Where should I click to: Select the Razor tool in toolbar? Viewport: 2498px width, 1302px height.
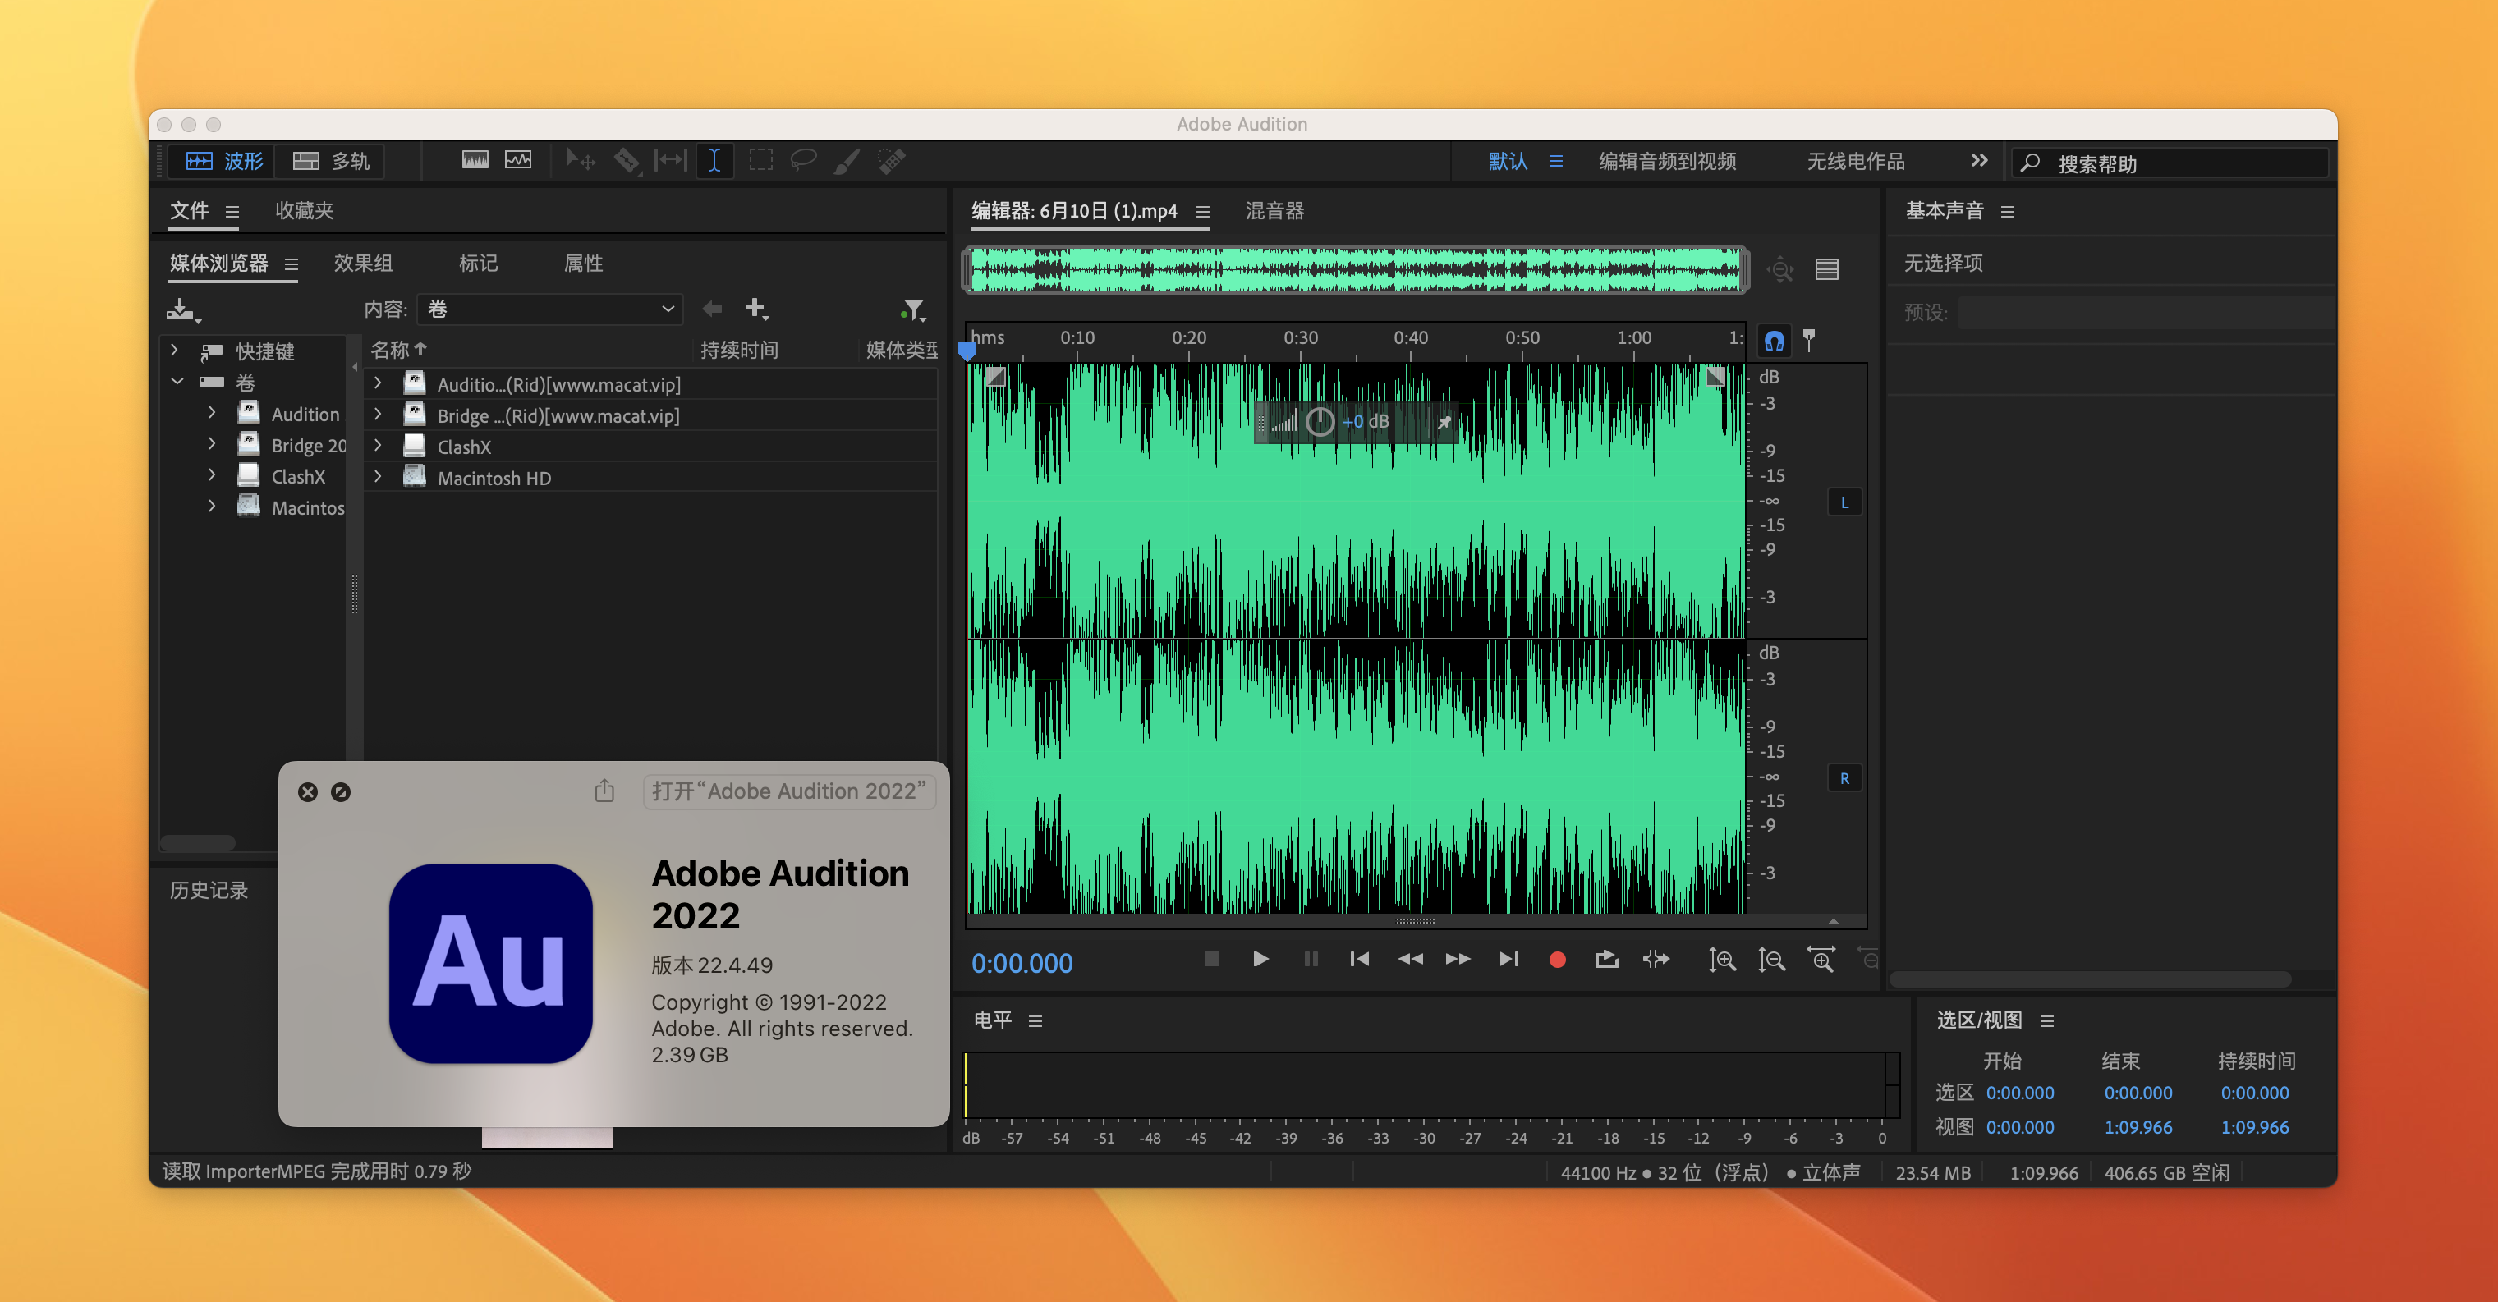627,161
